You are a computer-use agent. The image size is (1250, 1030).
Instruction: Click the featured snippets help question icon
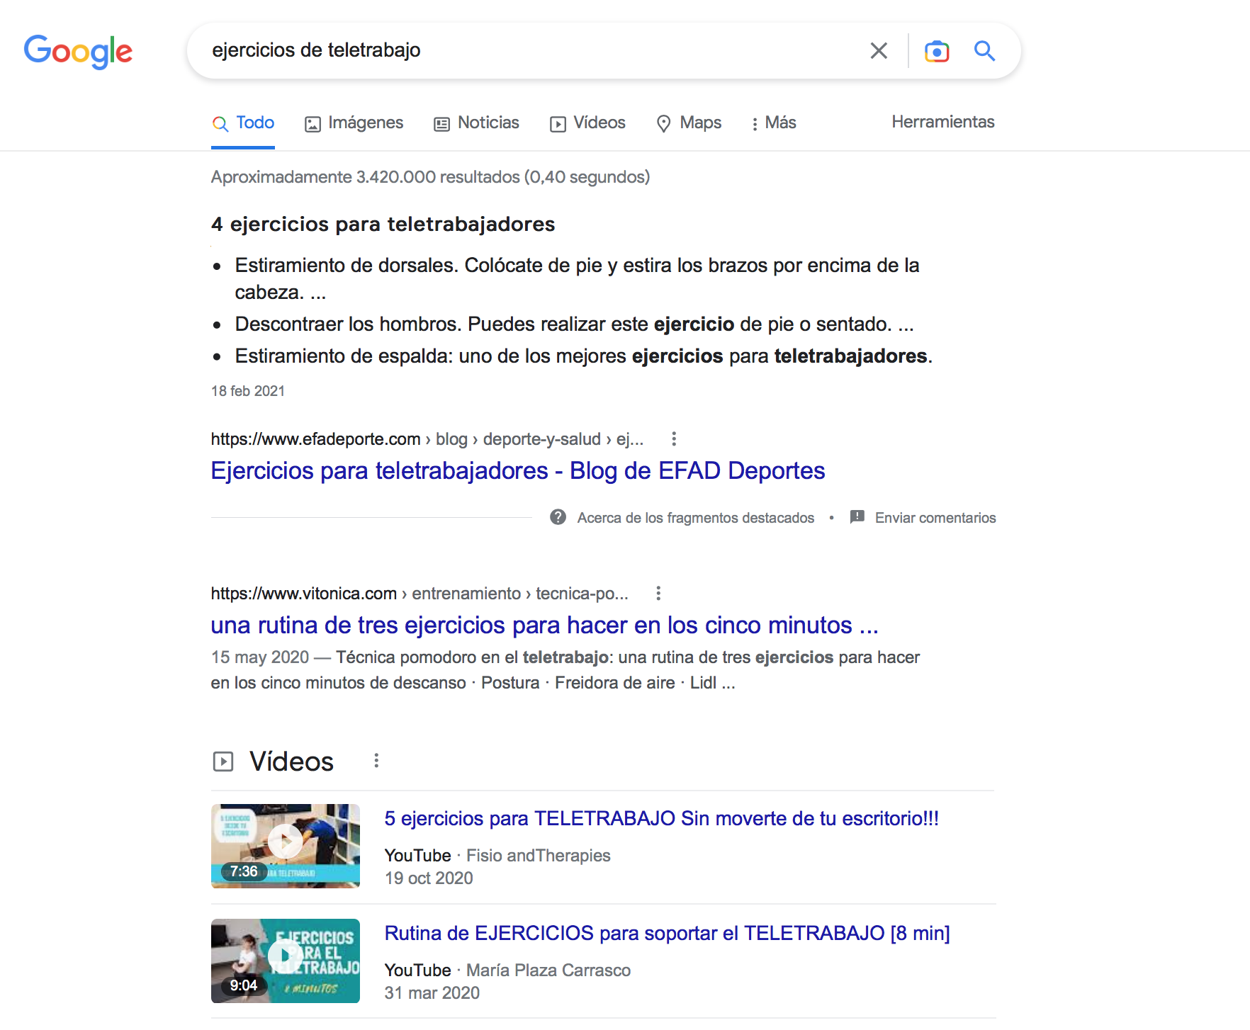tap(558, 518)
